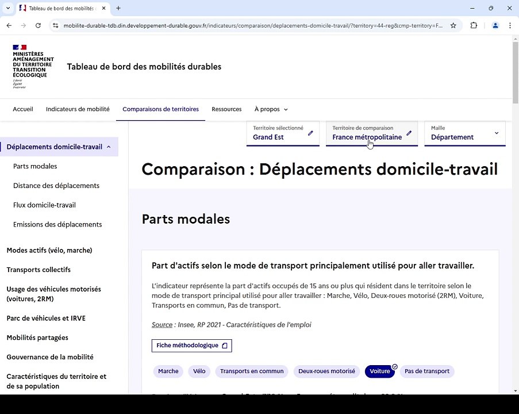The height and width of the screenshot is (414, 519).
Task: Click the page vertical scrollbar
Action: 516,73
